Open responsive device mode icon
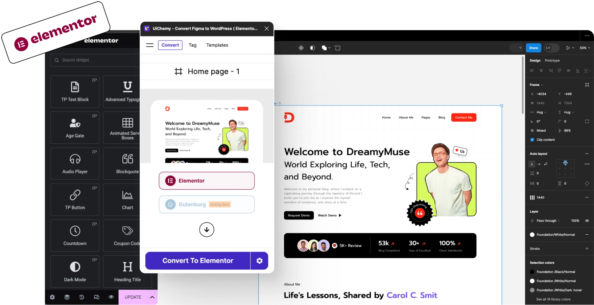Screen dimensions: 594x305 [x=97, y=297]
